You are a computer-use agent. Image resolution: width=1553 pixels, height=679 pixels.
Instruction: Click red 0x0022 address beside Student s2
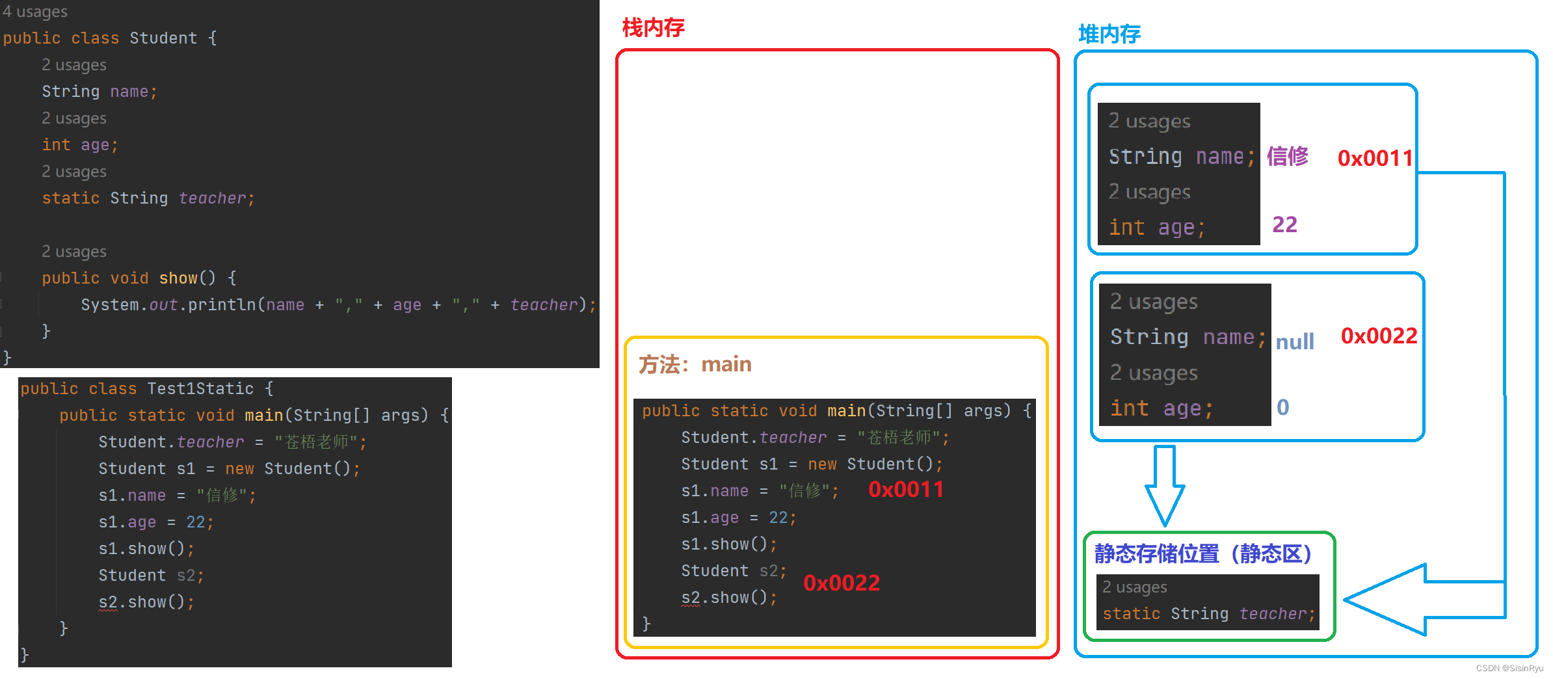click(x=842, y=583)
